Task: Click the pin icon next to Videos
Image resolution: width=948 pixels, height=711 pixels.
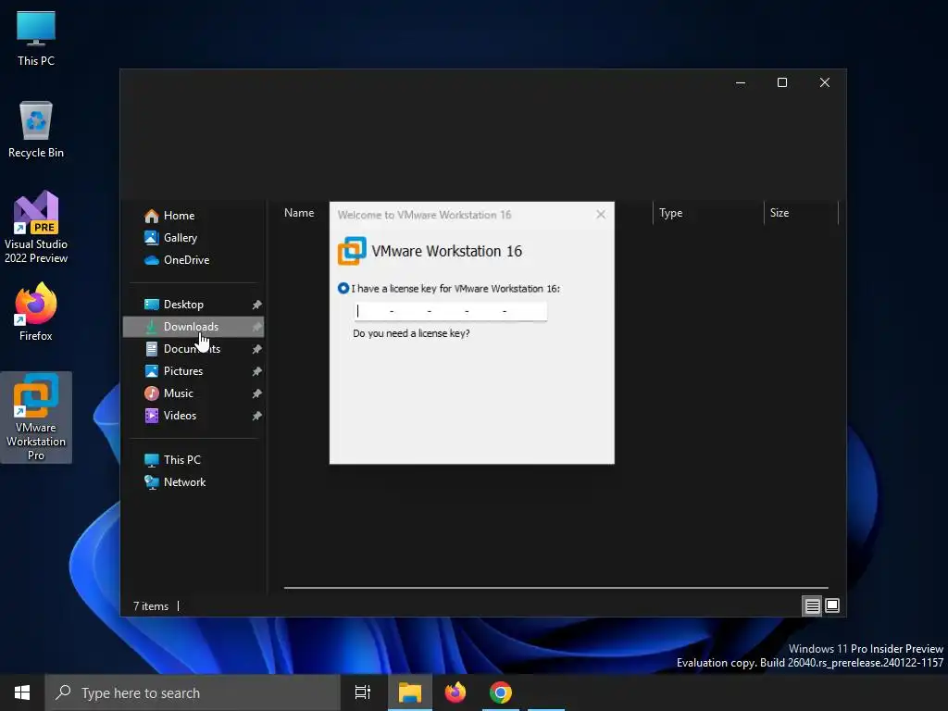Action: (257, 416)
